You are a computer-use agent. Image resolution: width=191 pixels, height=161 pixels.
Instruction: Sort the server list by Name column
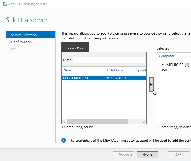point(68,70)
